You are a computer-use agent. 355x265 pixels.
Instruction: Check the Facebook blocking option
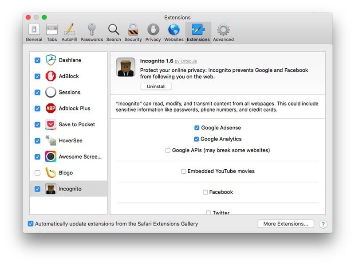pyautogui.click(x=205, y=192)
